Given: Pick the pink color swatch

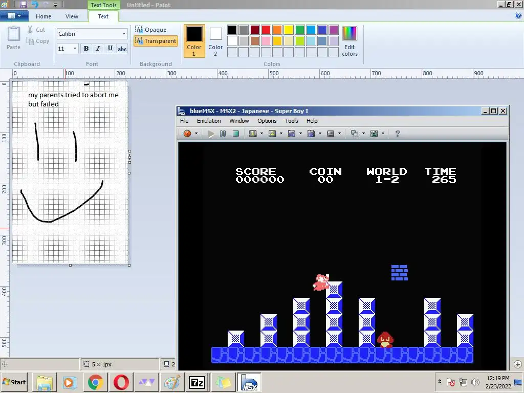Looking at the screenshot, I should [266, 41].
